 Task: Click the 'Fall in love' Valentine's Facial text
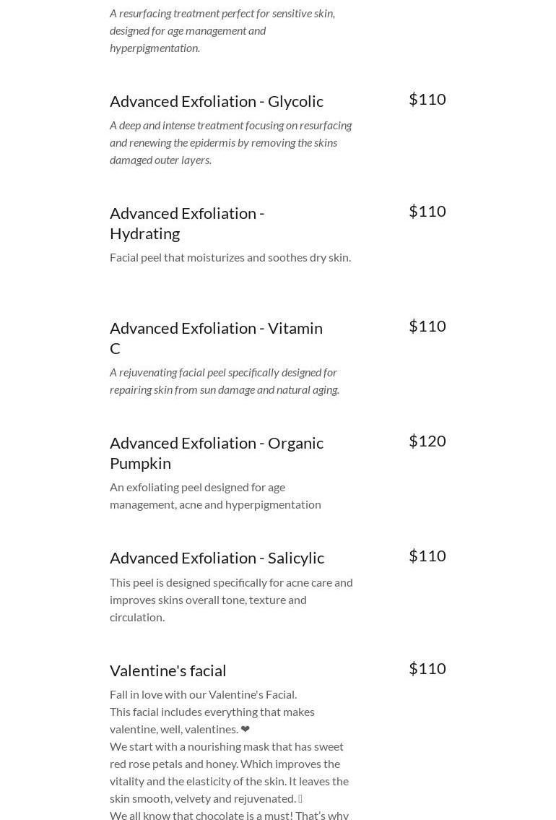coord(203,694)
